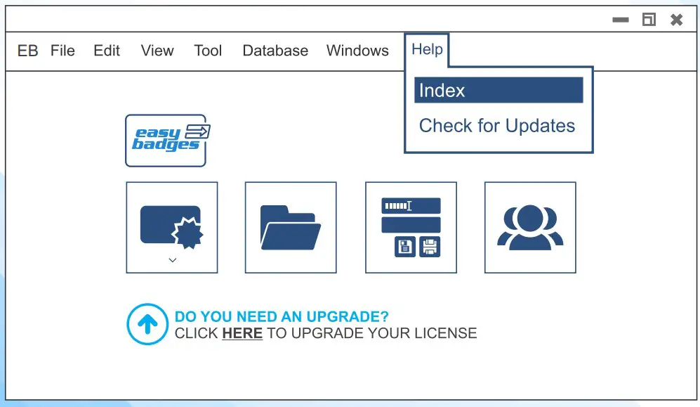Open the Database menu
Screen dimensions: 700x407
tap(275, 51)
